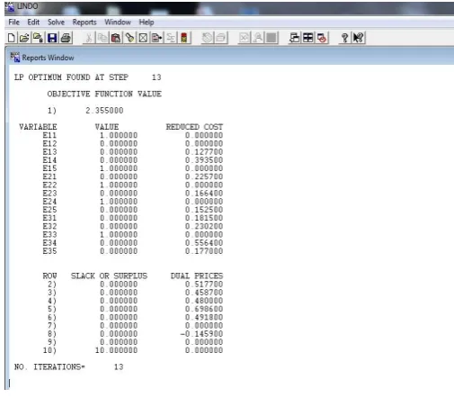Screen dimensions: 454x398
Task: Click the Send to Back window icon
Action: click(x=294, y=38)
